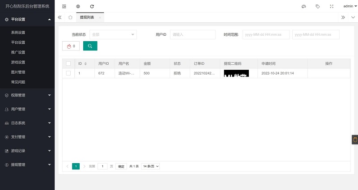Screen dimensions: 358x190
Task: Click the 用户ID input field
Action: click(192, 34)
